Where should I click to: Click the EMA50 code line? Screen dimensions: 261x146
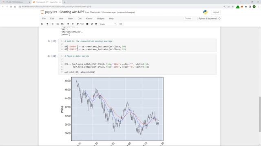[95, 47]
